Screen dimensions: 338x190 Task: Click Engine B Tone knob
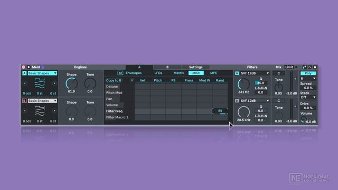tap(90, 111)
